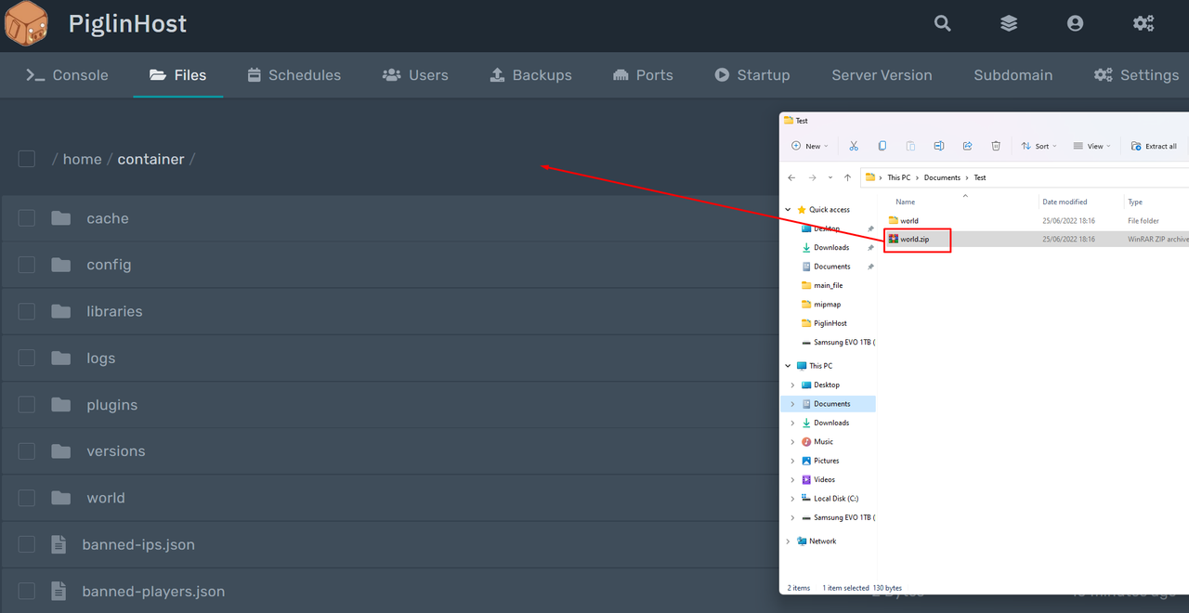Screen dimensions: 1189x613
Task: Open the View dropdown in Explorer
Action: (x=1091, y=146)
